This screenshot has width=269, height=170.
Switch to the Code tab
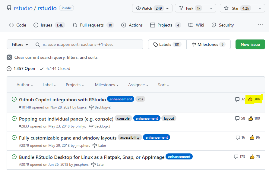[17, 25]
